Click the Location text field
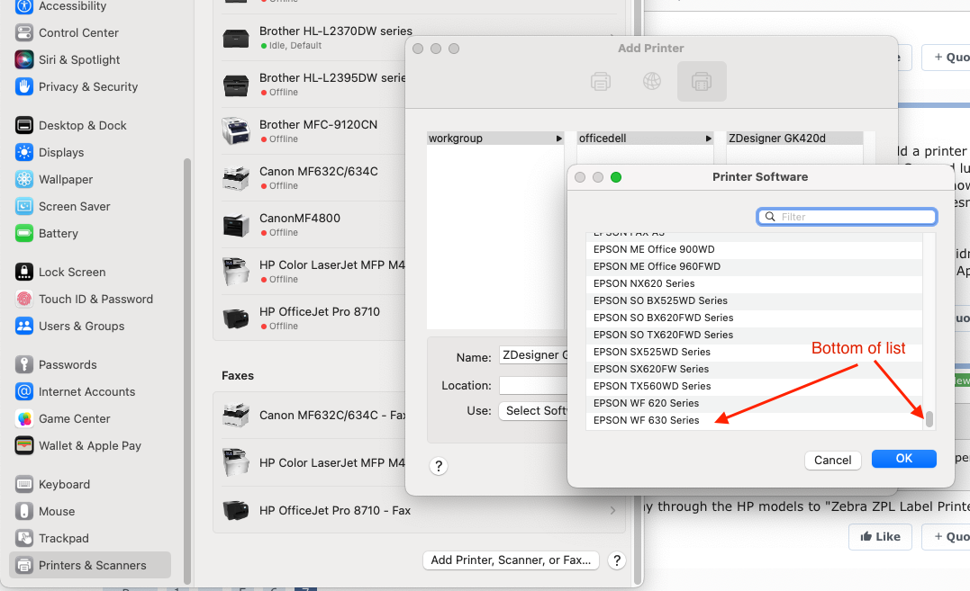Image resolution: width=970 pixels, height=591 pixels. tap(533, 385)
